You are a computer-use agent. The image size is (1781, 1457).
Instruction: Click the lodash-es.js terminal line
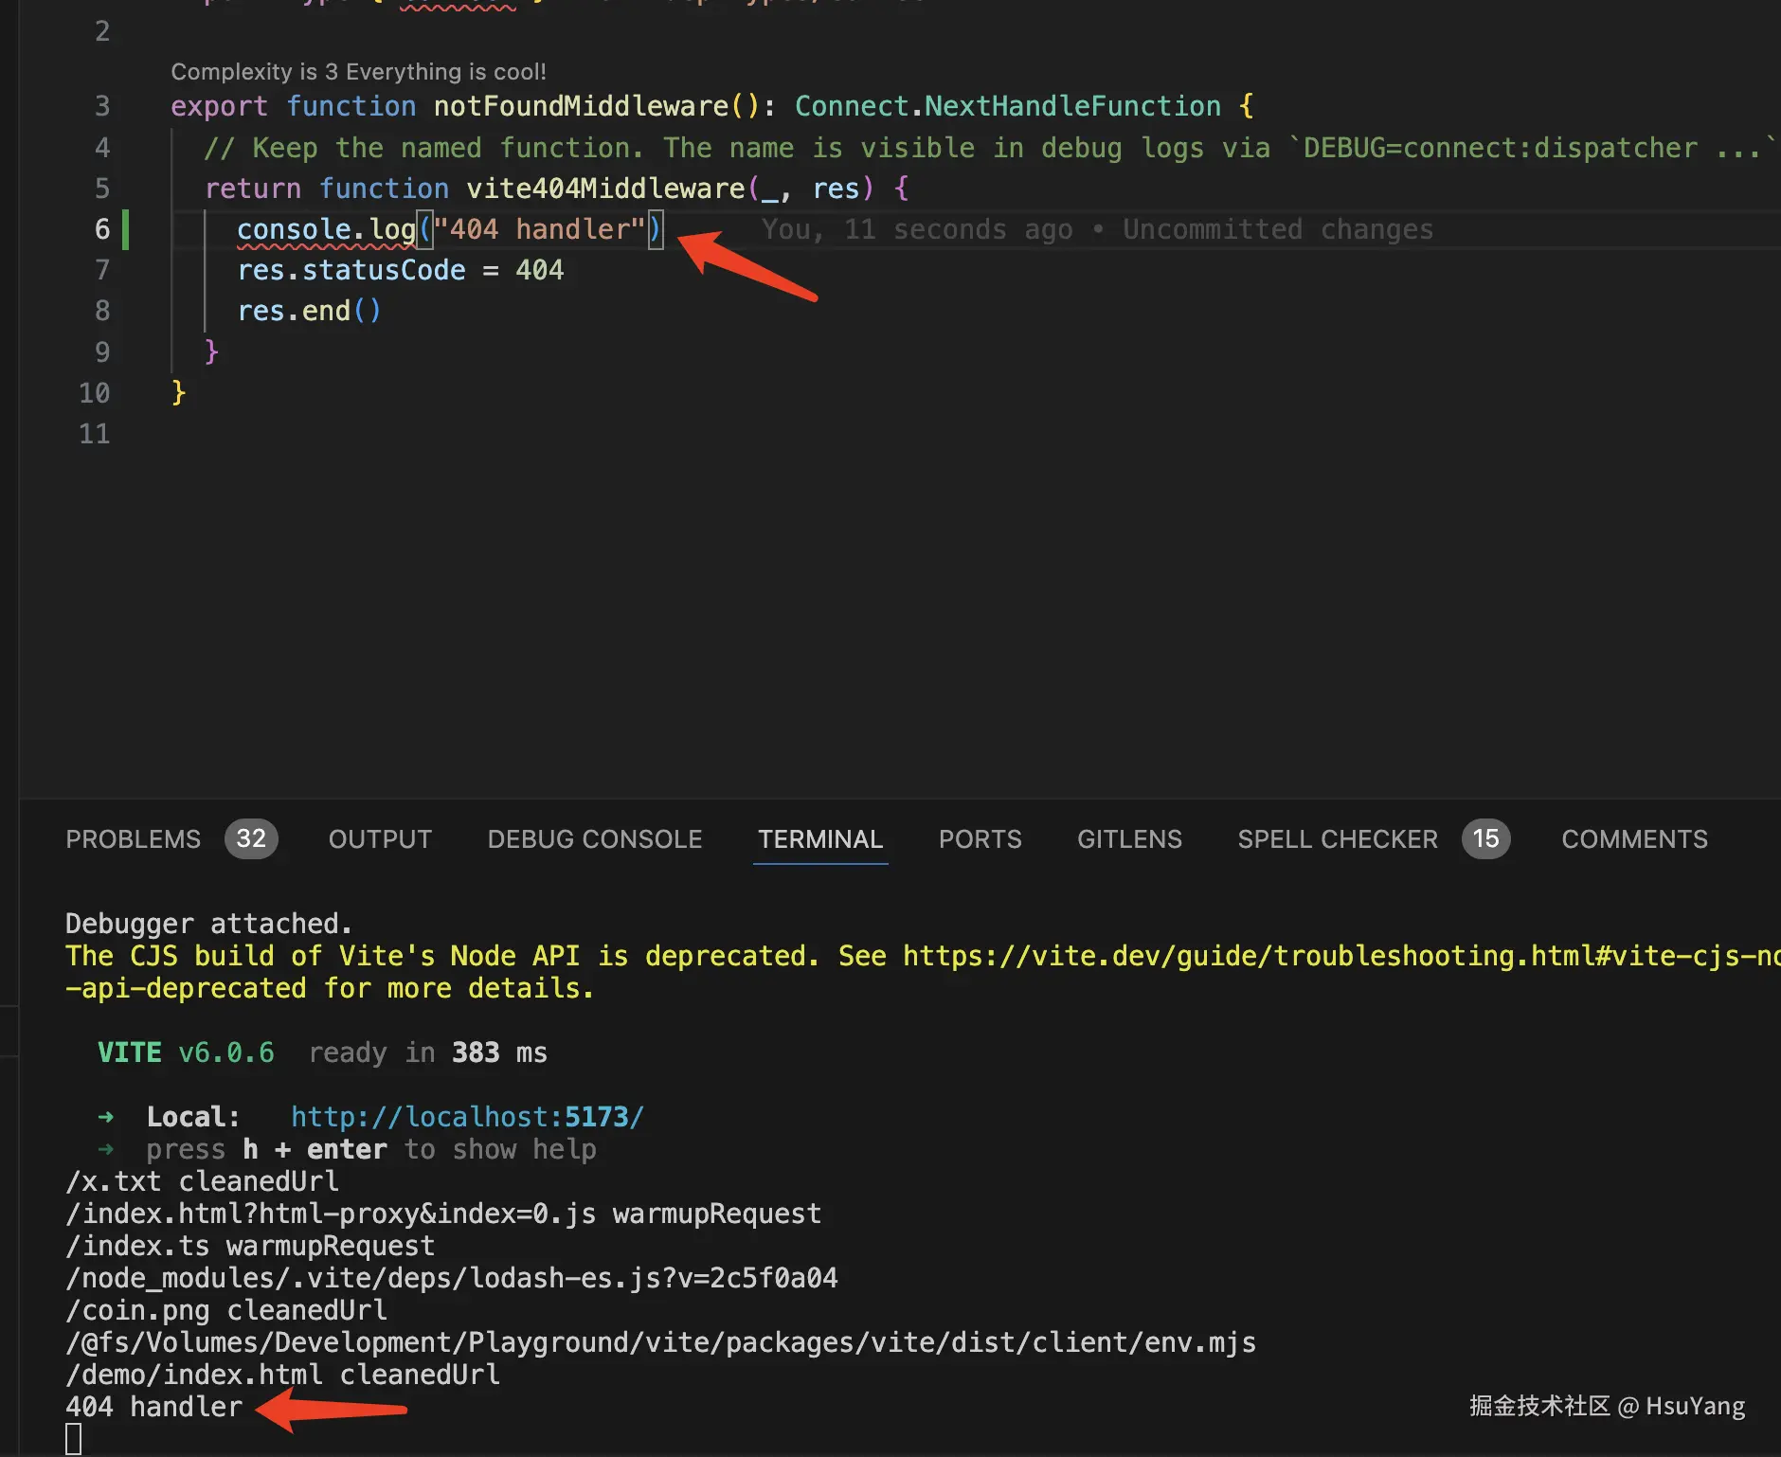pos(452,1278)
